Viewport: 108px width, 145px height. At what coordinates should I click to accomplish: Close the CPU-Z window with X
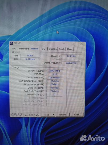pyautogui.click(x=81, y=44)
